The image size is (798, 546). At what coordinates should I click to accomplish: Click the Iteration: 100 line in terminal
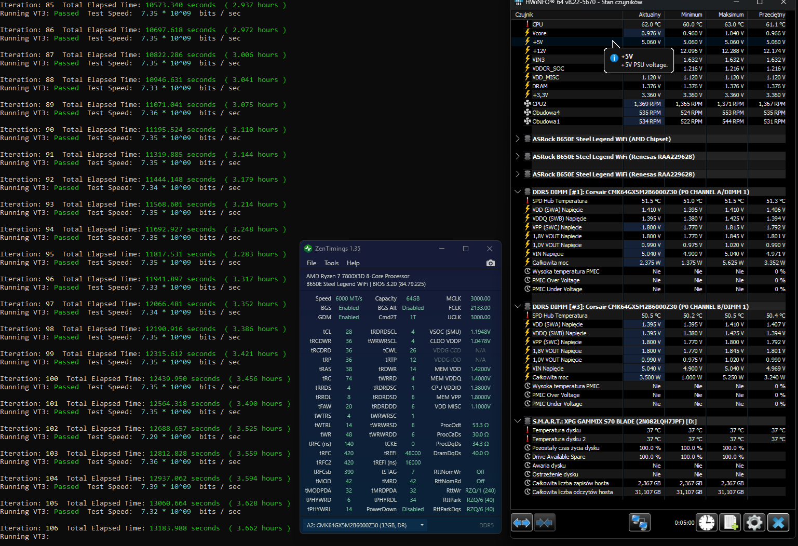point(145,379)
